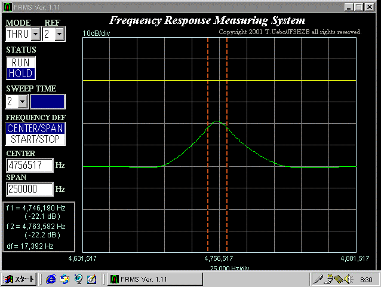Click the Internet Explorer quick launch icon

[x=51, y=279]
